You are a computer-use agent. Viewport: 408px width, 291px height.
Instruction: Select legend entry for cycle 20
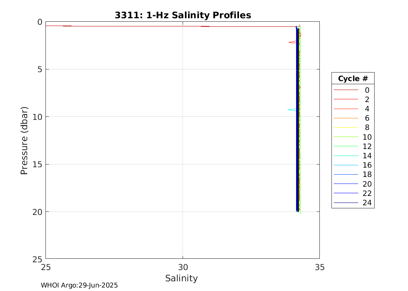[353, 184]
